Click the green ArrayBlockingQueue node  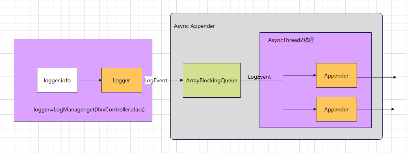(x=212, y=80)
